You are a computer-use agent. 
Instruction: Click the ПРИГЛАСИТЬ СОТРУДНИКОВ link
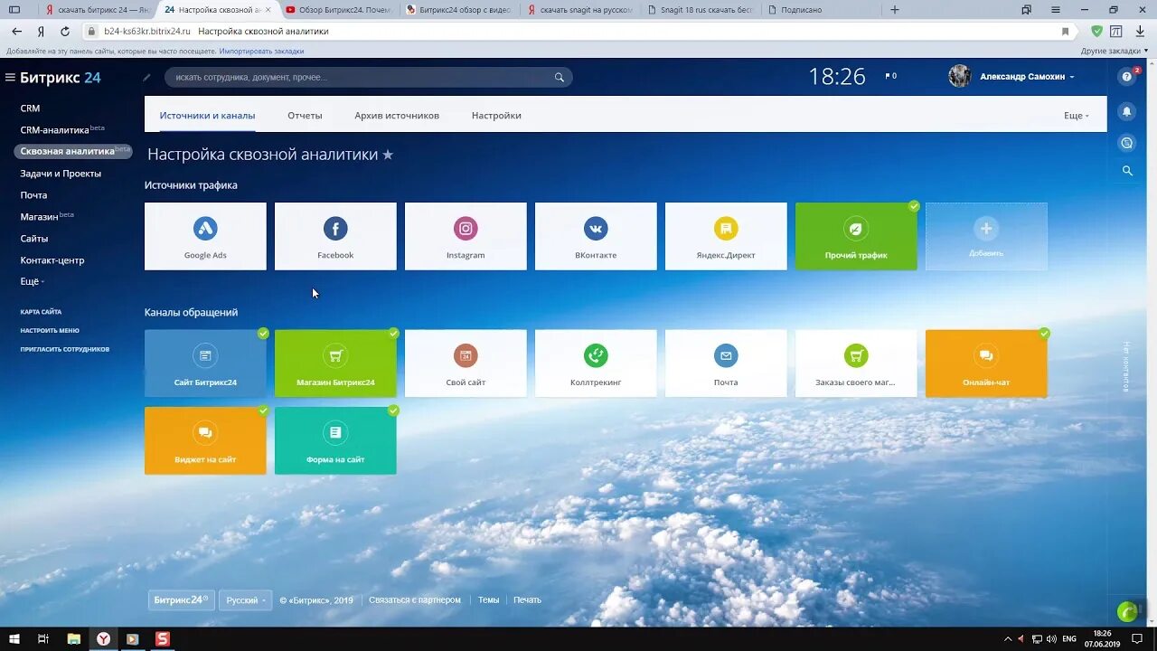[x=65, y=349]
